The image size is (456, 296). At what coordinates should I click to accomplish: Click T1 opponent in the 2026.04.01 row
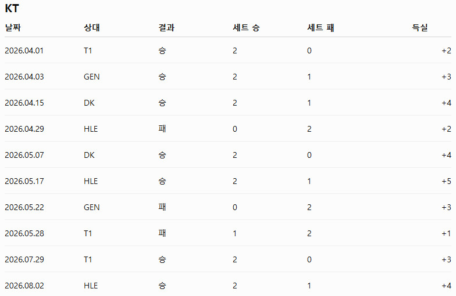tap(88, 51)
